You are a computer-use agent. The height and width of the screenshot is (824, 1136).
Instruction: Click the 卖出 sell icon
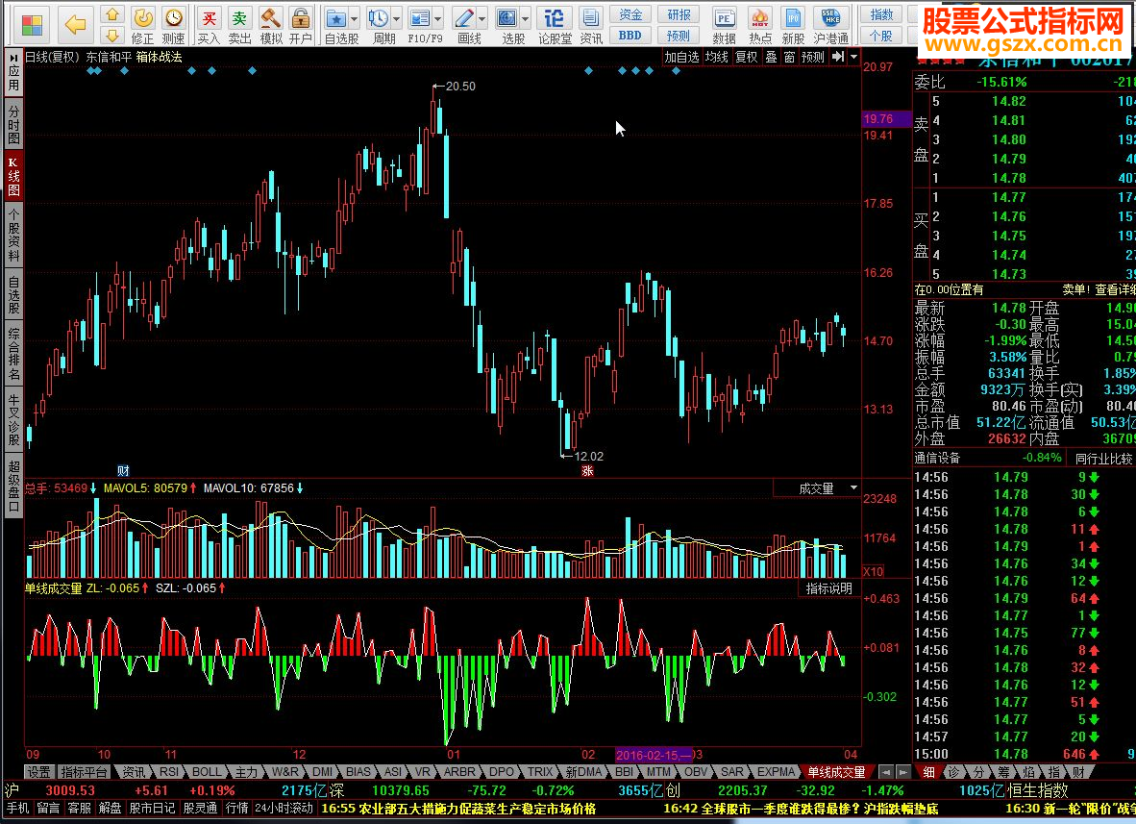point(239,17)
